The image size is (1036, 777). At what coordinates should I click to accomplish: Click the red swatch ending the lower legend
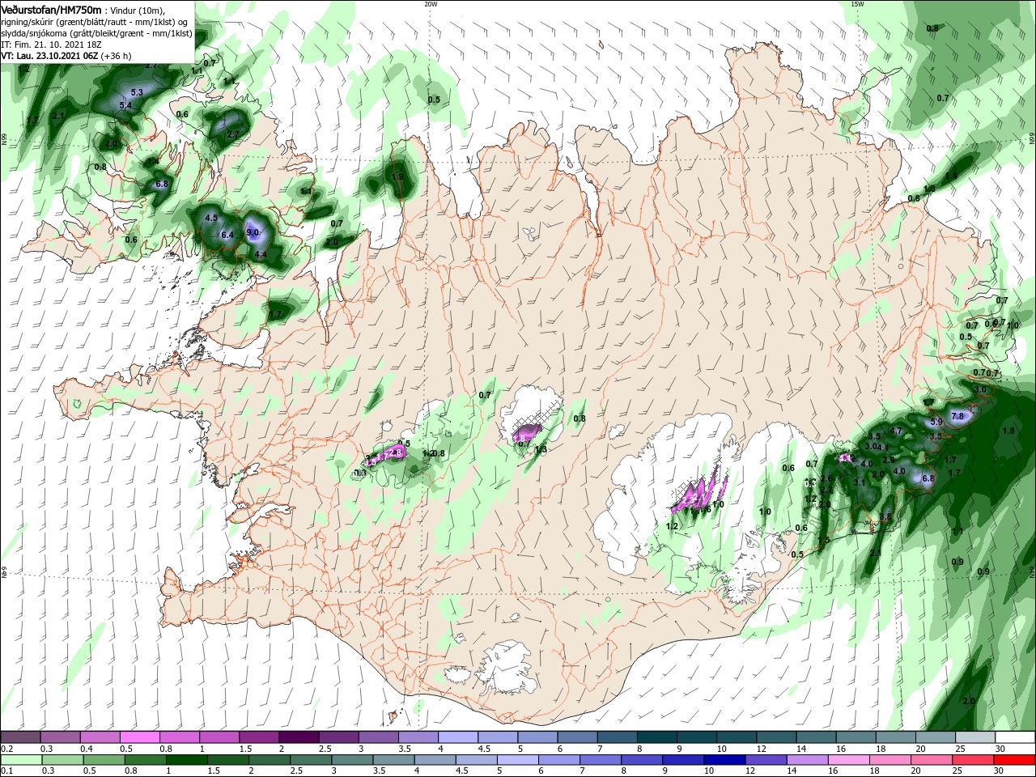click(x=1016, y=760)
